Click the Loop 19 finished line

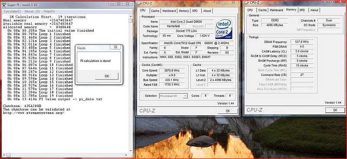(40, 96)
